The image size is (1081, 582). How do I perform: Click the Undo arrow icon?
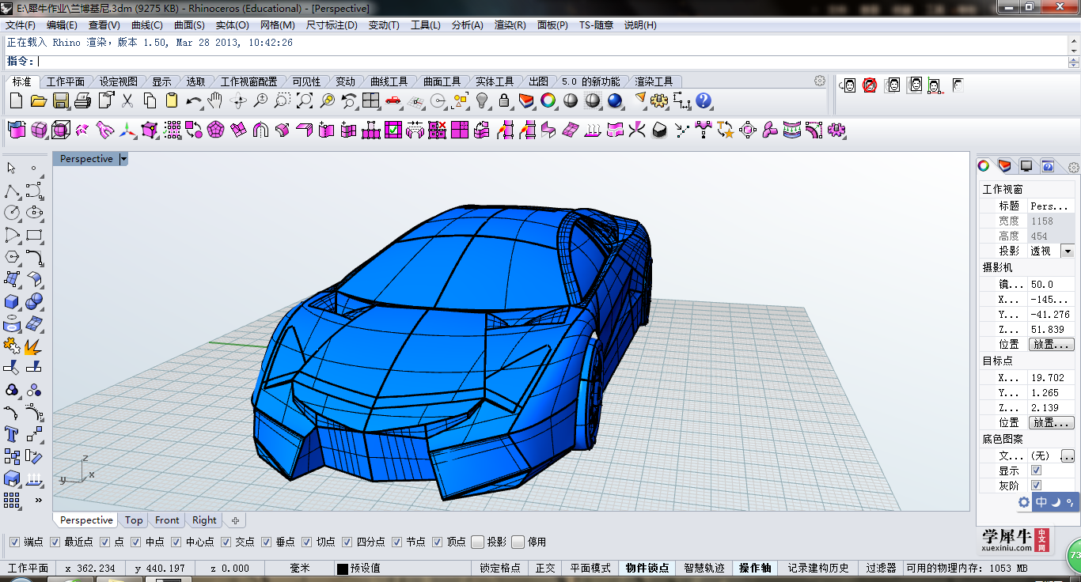click(193, 100)
